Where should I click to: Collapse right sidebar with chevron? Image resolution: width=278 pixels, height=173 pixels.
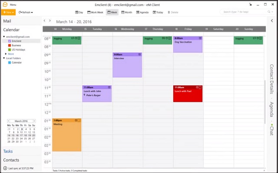272,21
